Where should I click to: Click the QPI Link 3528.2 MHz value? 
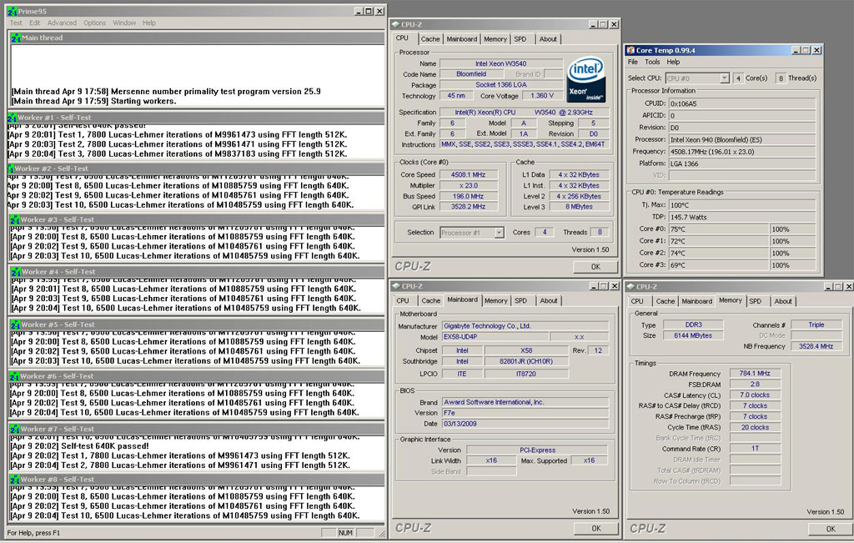pyautogui.click(x=468, y=206)
